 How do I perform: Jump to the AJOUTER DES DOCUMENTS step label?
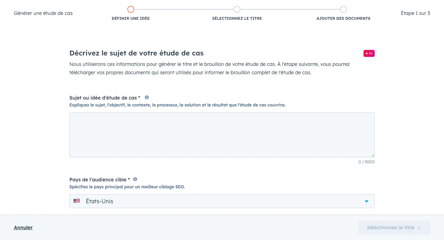(x=343, y=18)
